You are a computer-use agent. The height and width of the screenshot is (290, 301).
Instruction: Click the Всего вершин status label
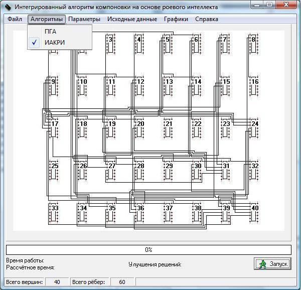coord(25,282)
